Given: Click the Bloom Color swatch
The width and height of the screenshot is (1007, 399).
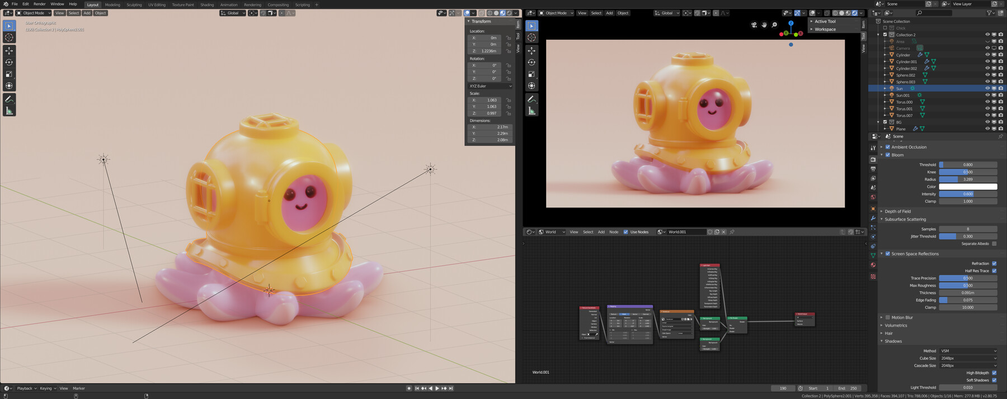Looking at the screenshot, I should tap(968, 187).
